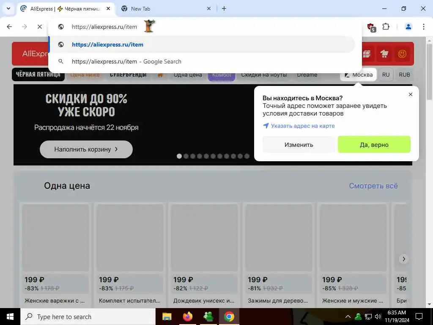Select the Google Search suggestion for aliexpress.ru/item
The image size is (433, 325).
click(x=202, y=61)
